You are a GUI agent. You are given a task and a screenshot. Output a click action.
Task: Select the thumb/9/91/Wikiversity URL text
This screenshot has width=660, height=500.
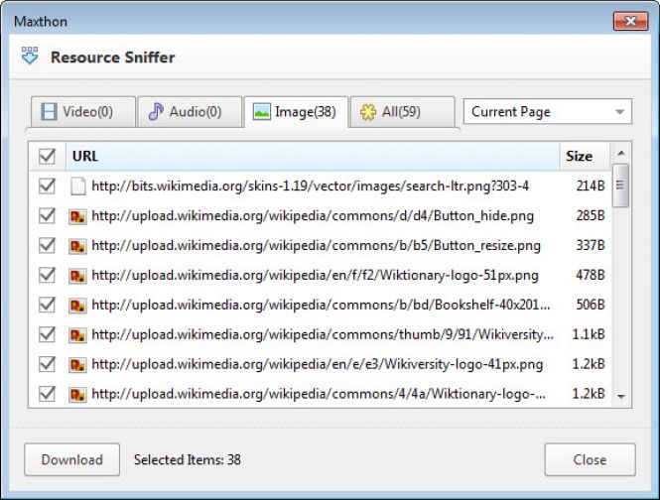323,335
